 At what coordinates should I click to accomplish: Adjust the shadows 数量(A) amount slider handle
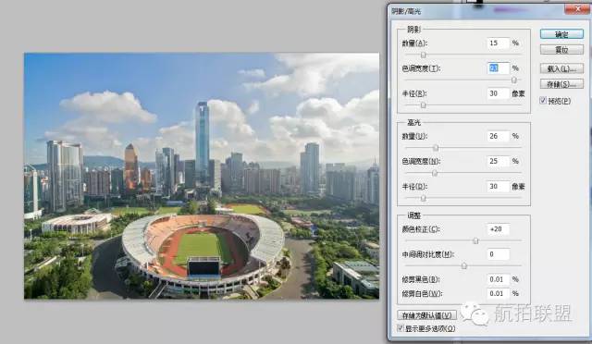(424, 55)
